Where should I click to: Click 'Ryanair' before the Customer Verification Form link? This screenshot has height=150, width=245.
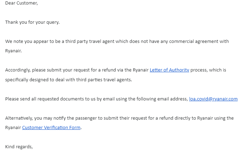point(13,128)
